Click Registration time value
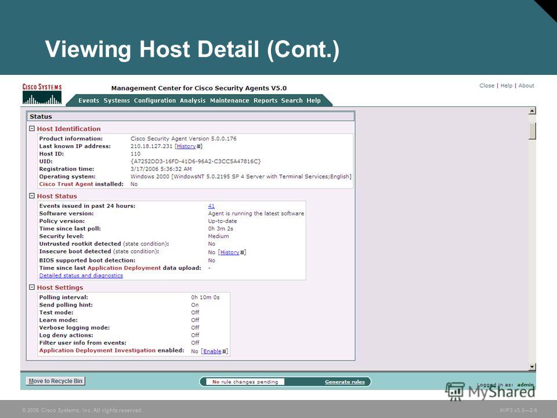Viewport: 557px width, 418px height. pyautogui.click(x=161, y=169)
